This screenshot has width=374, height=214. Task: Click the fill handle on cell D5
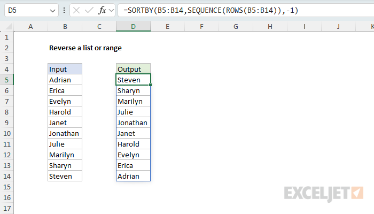click(x=151, y=85)
